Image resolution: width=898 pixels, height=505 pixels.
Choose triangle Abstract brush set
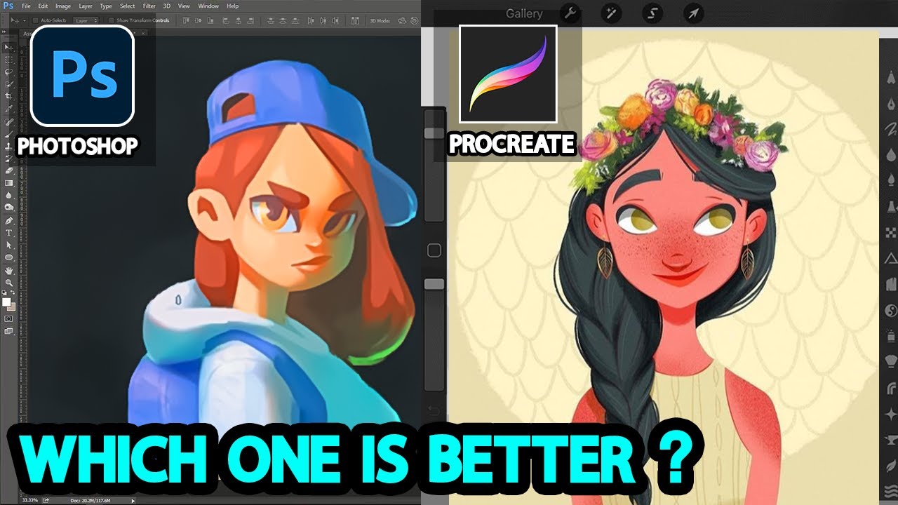coord(892,258)
